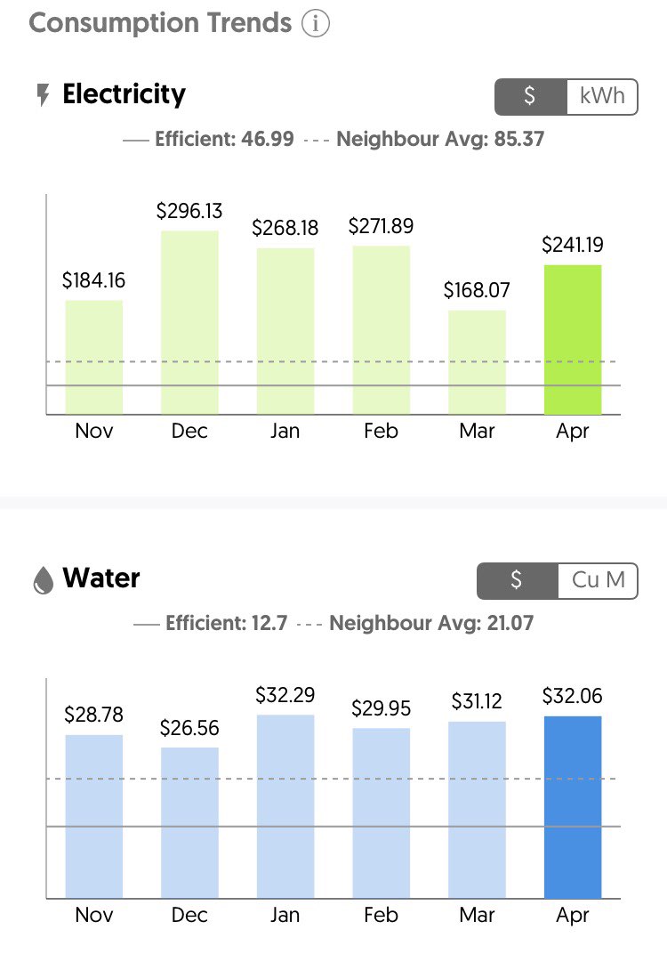Image resolution: width=667 pixels, height=962 pixels.
Task: Open the Consumption Trends info icon
Action: 315,24
